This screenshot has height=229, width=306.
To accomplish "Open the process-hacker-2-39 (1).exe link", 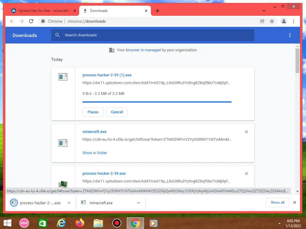I will coord(107,75).
